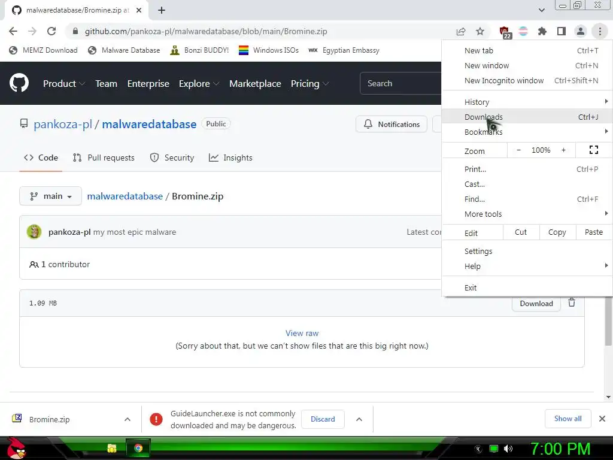Image resolution: width=613 pixels, height=460 pixels.
Task: Choose Find... from the menu
Action: pyautogui.click(x=527, y=199)
